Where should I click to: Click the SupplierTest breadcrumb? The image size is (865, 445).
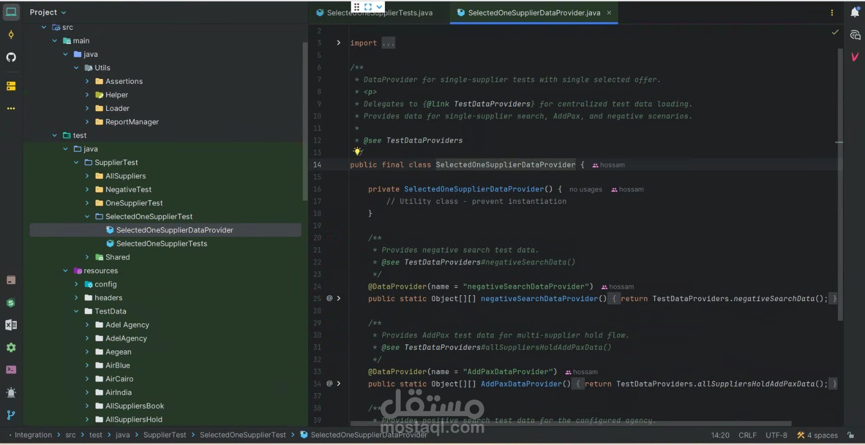click(165, 435)
